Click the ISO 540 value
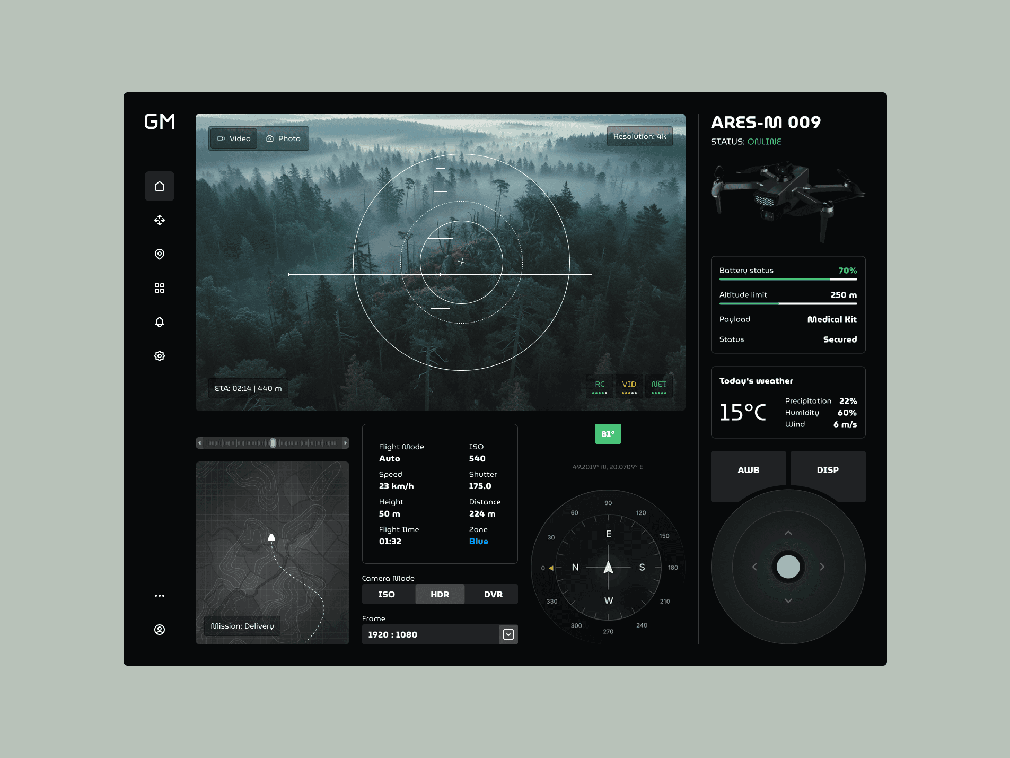This screenshot has height=758, width=1010. point(477,458)
